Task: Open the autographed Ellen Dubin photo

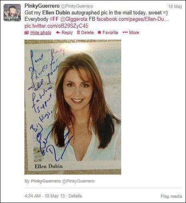Action: pyautogui.click(x=73, y=107)
